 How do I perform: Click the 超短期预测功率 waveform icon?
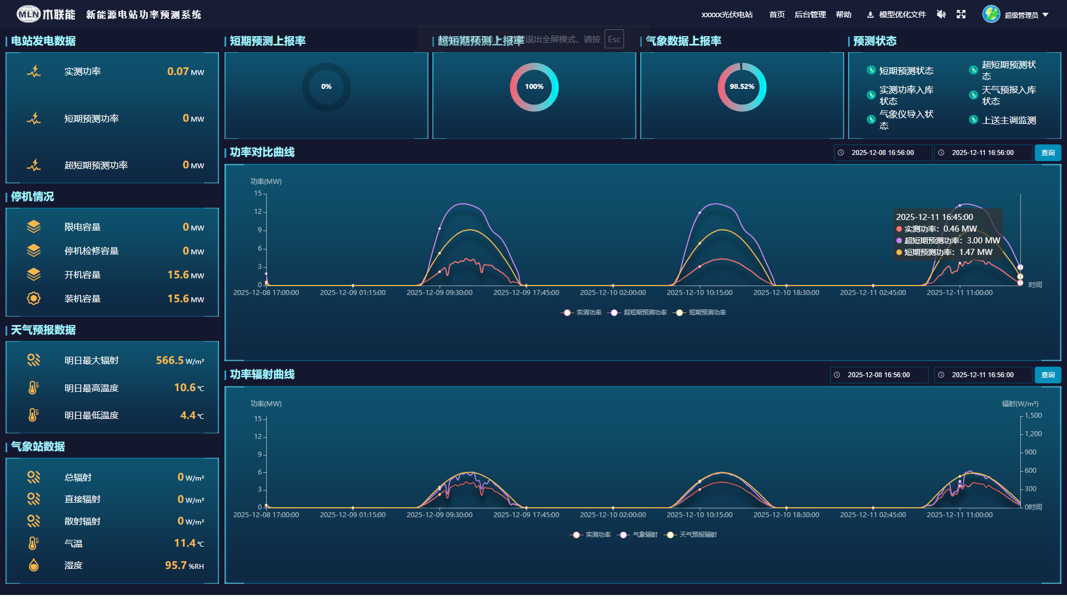click(x=34, y=165)
